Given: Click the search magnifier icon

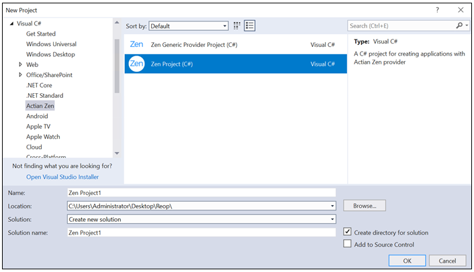Looking at the screenshot, I should tap(459, 25).
